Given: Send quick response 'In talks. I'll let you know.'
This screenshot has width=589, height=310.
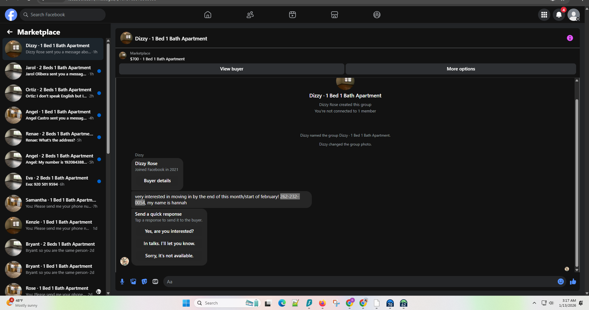Looking at the screenshot, I should pyautogui.click(x=169, y=244).
